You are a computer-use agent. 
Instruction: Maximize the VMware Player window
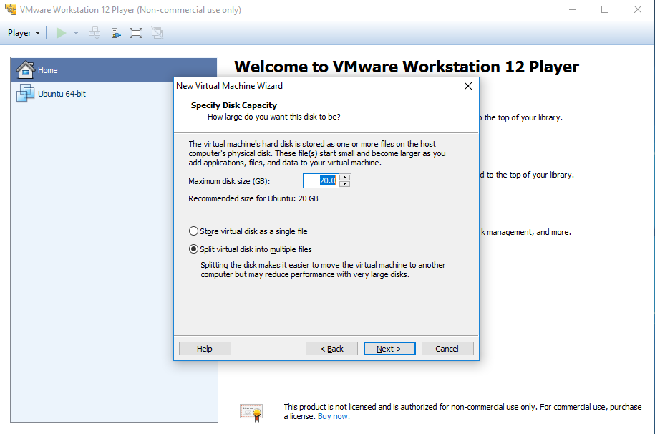point(605,9)
